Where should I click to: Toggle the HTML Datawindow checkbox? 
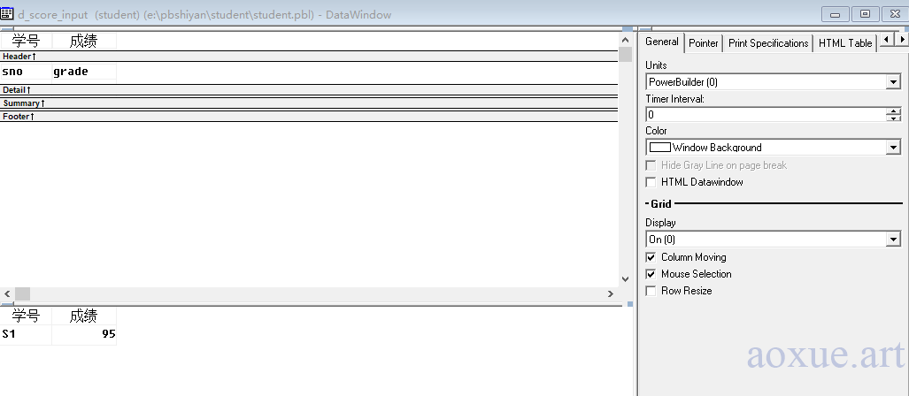click(x=651, y=182)
